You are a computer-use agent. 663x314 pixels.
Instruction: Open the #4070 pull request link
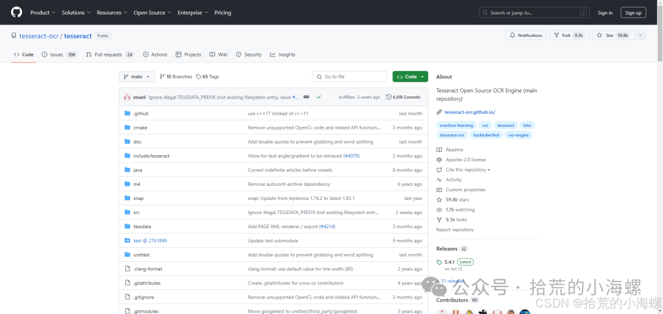[351, 156]
